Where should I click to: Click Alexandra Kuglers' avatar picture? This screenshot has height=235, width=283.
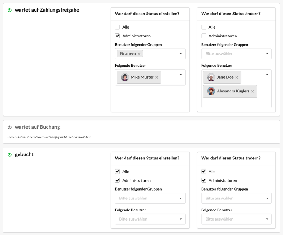211,91
